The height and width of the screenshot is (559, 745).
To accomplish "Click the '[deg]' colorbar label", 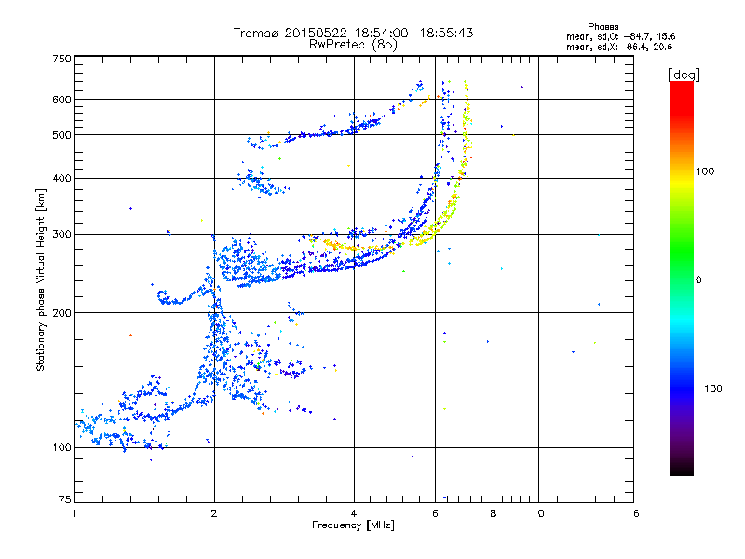I will tap(684, 75).
